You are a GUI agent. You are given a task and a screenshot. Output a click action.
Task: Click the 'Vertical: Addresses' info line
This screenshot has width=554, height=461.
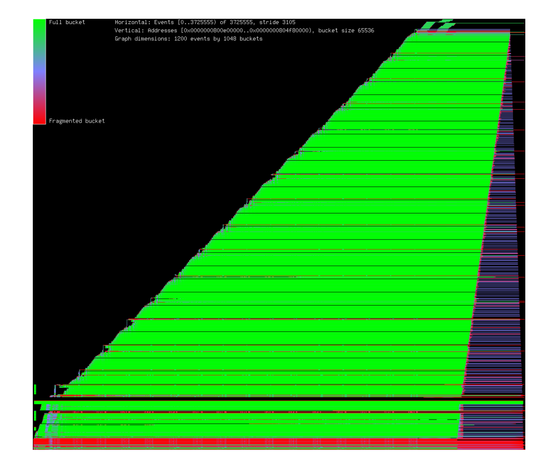click(244, 30)
